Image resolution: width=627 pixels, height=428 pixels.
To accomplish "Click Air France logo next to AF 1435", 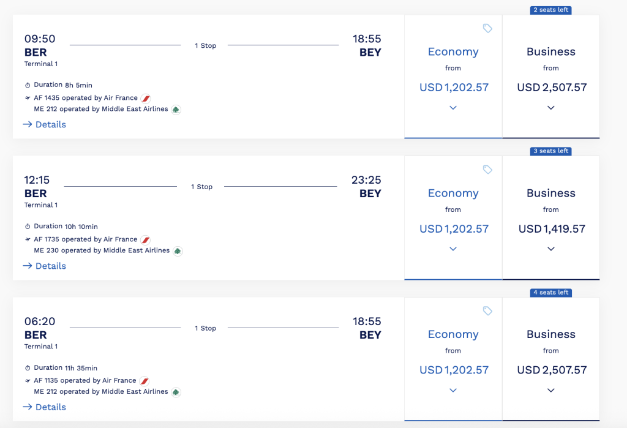I will (x=146, y=98).
